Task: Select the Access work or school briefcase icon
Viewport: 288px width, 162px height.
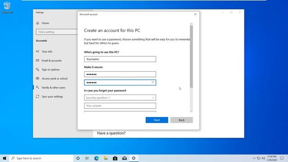Action: [x=37, y=78]
